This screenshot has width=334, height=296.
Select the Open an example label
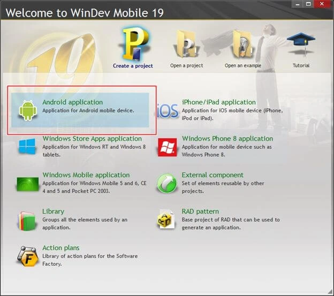[x=243, y=66]
